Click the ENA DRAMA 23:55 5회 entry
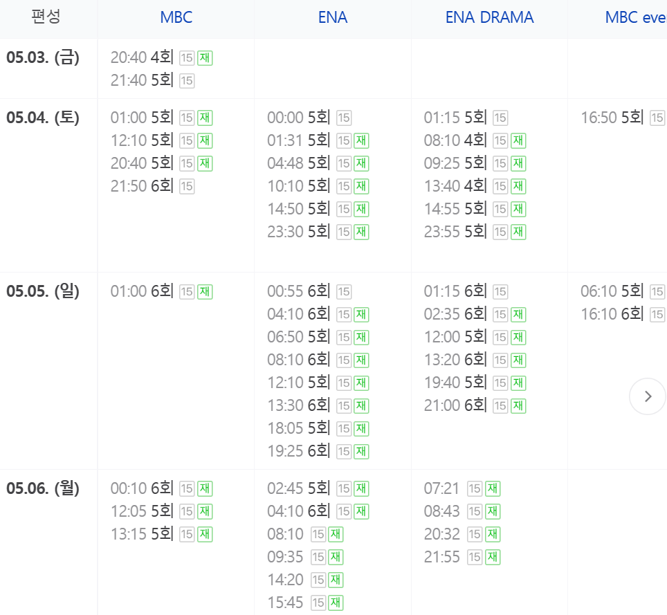The image size is (667, 615). (x=475, y=232)
